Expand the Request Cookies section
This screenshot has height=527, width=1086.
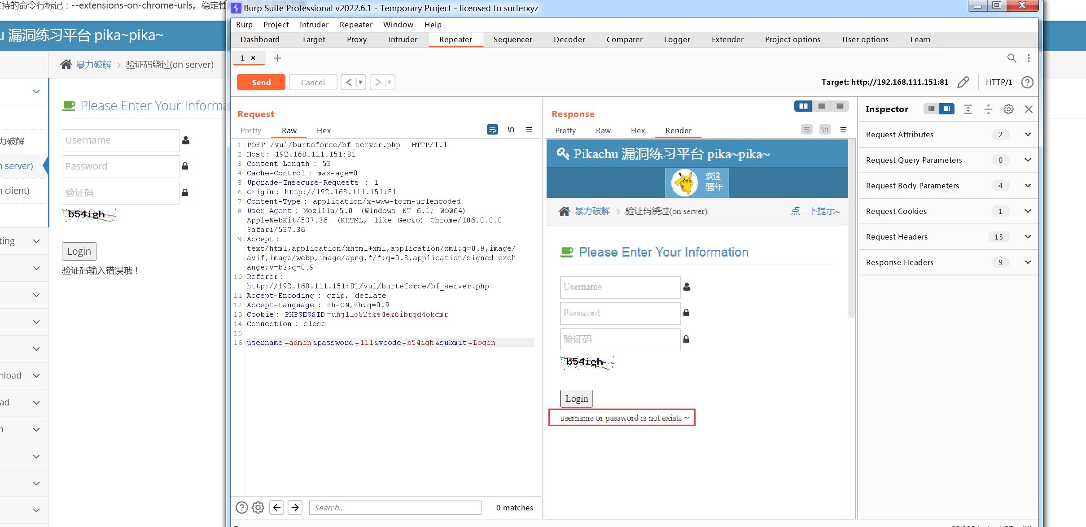1028,211
